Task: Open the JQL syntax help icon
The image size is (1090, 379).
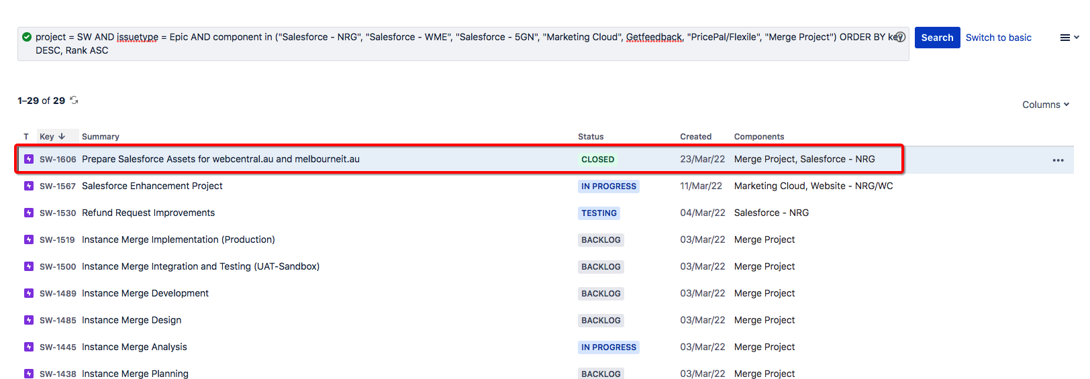Action: click(x=901, y=37)
